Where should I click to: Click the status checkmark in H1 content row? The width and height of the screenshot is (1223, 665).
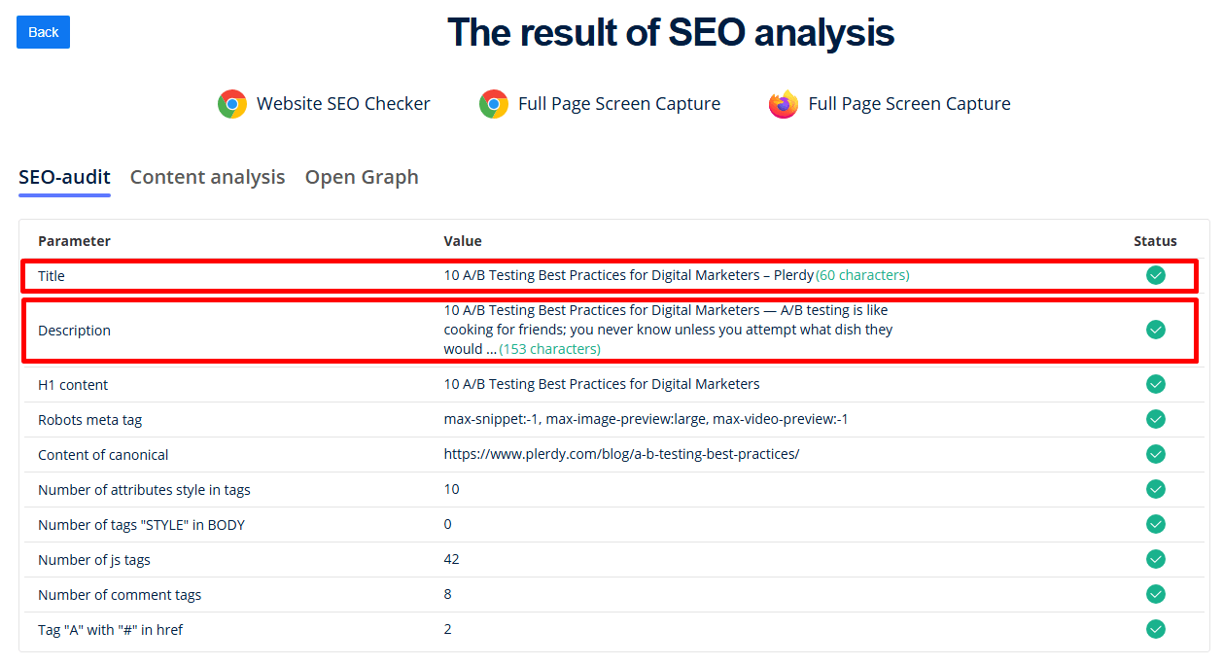click(1155, 384)
